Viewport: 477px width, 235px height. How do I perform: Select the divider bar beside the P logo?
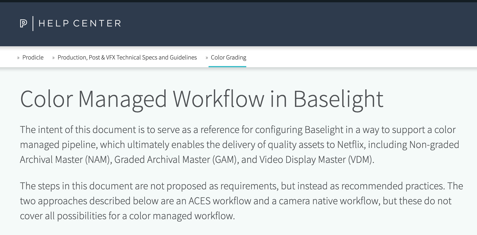tap(33, 23)
